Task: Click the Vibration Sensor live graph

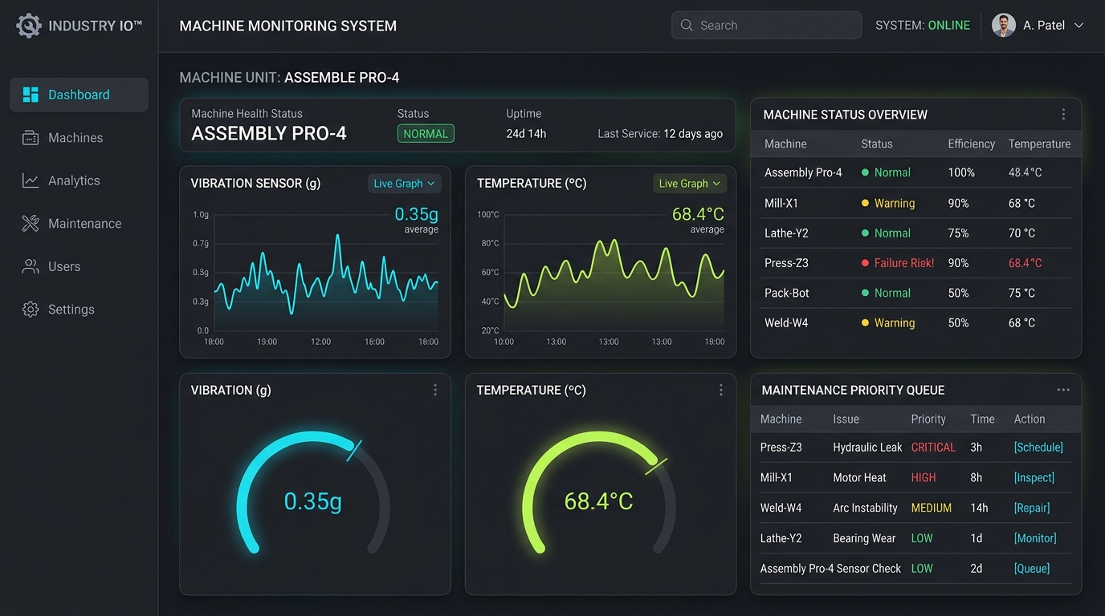Action: pos(326,273)
